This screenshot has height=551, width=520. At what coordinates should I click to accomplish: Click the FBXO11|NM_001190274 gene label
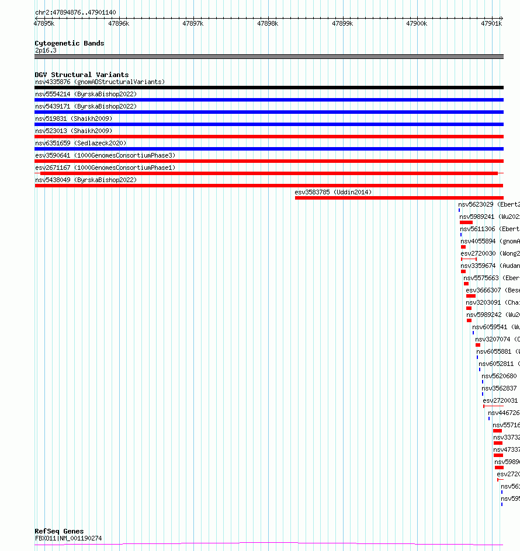coord(68,538)
